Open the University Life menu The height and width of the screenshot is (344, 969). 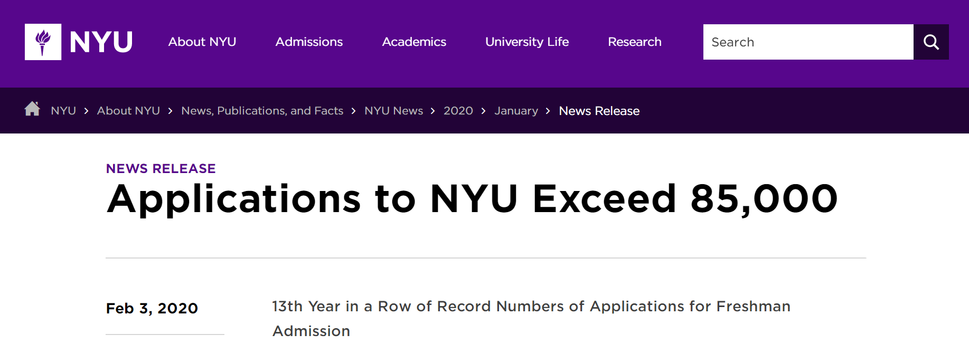[x=526, y=42]
